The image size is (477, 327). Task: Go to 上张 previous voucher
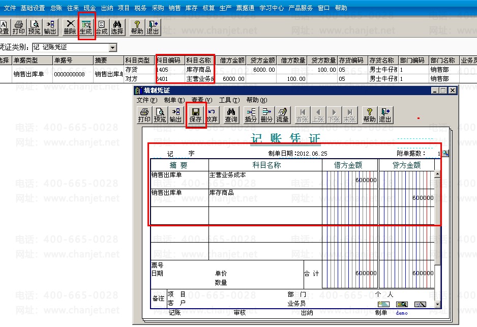[x=318, y=115]
